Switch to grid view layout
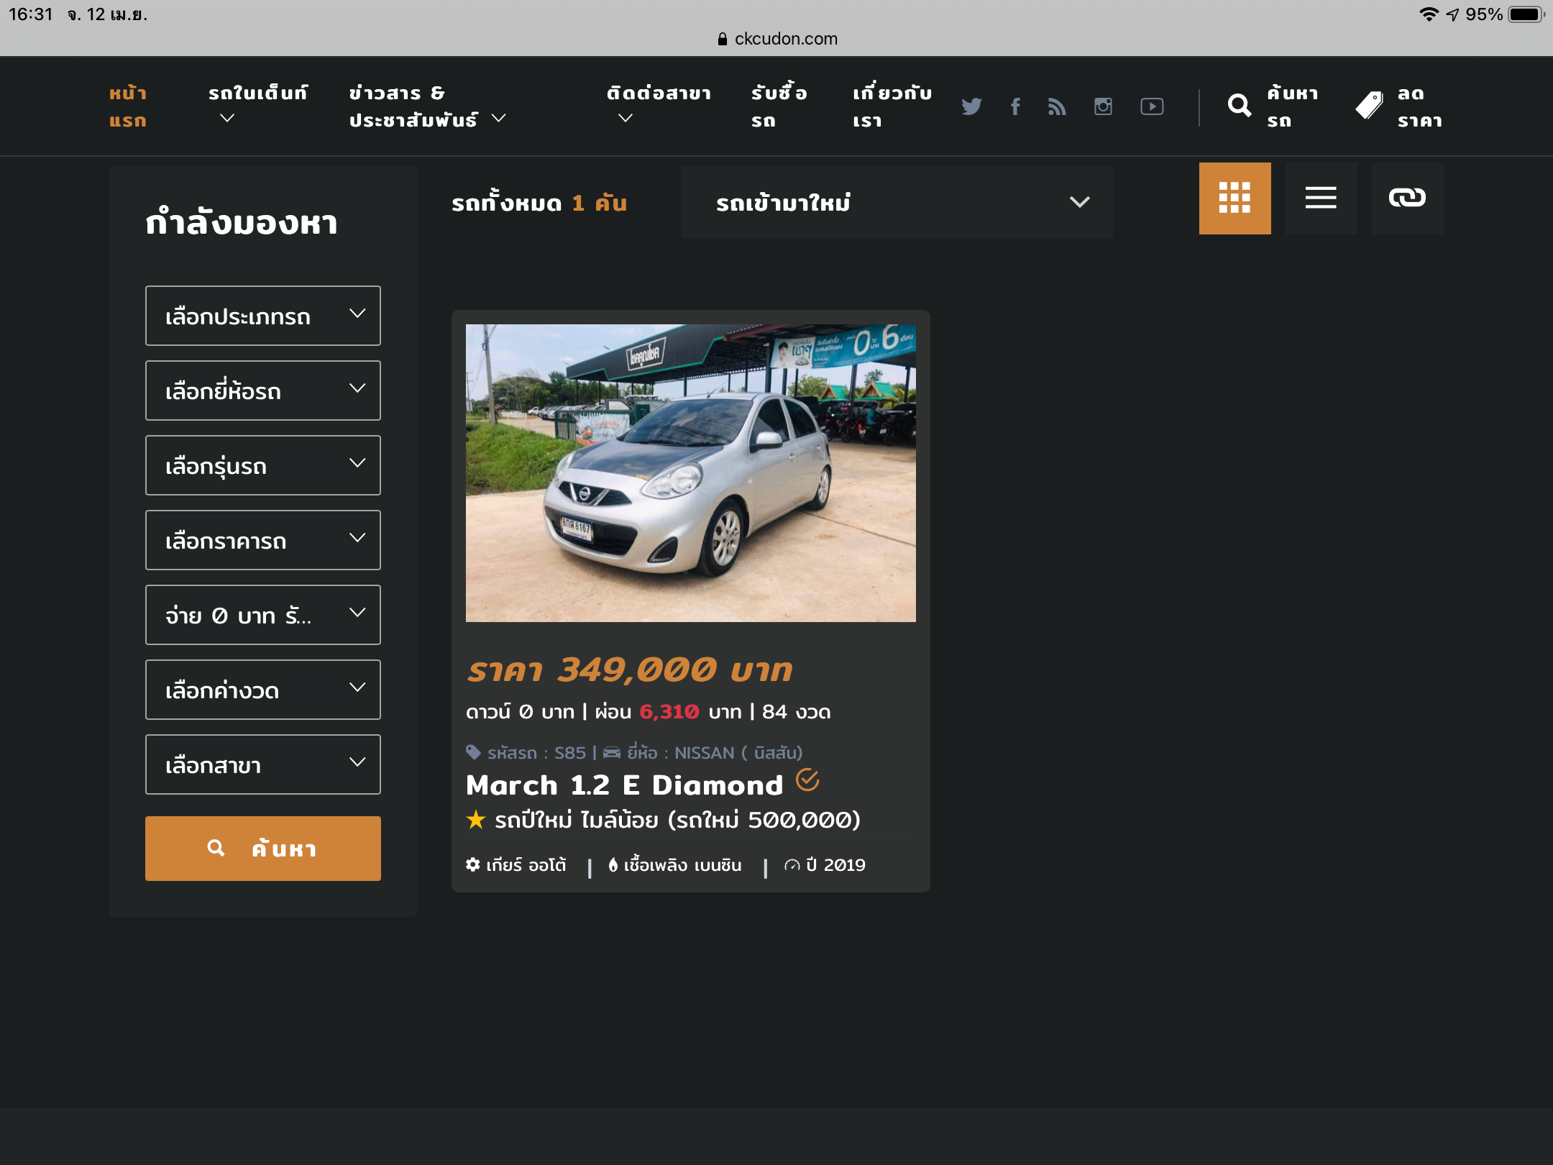1553x1165 pixels. [x=1234, y=198]
